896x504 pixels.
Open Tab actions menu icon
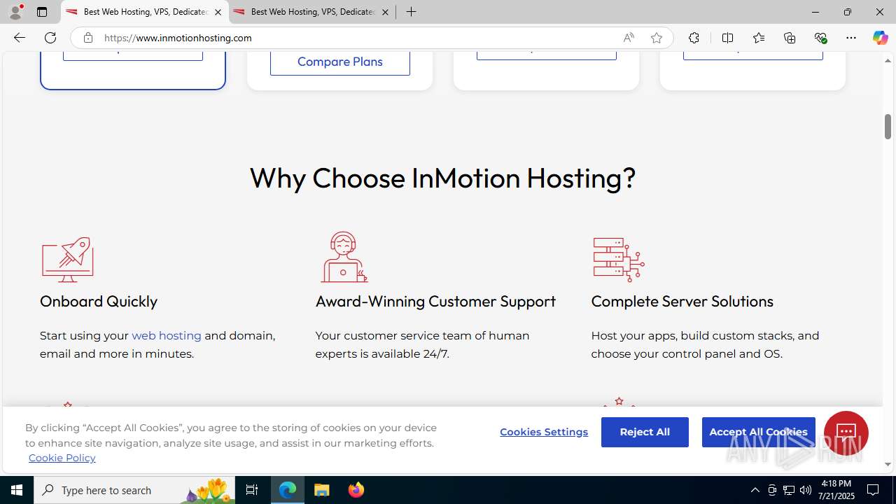pyautogui.click(x=42, y=12)
